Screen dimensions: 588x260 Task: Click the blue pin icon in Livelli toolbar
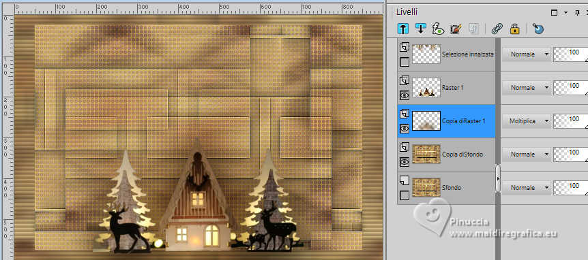[x=538, y=29]
